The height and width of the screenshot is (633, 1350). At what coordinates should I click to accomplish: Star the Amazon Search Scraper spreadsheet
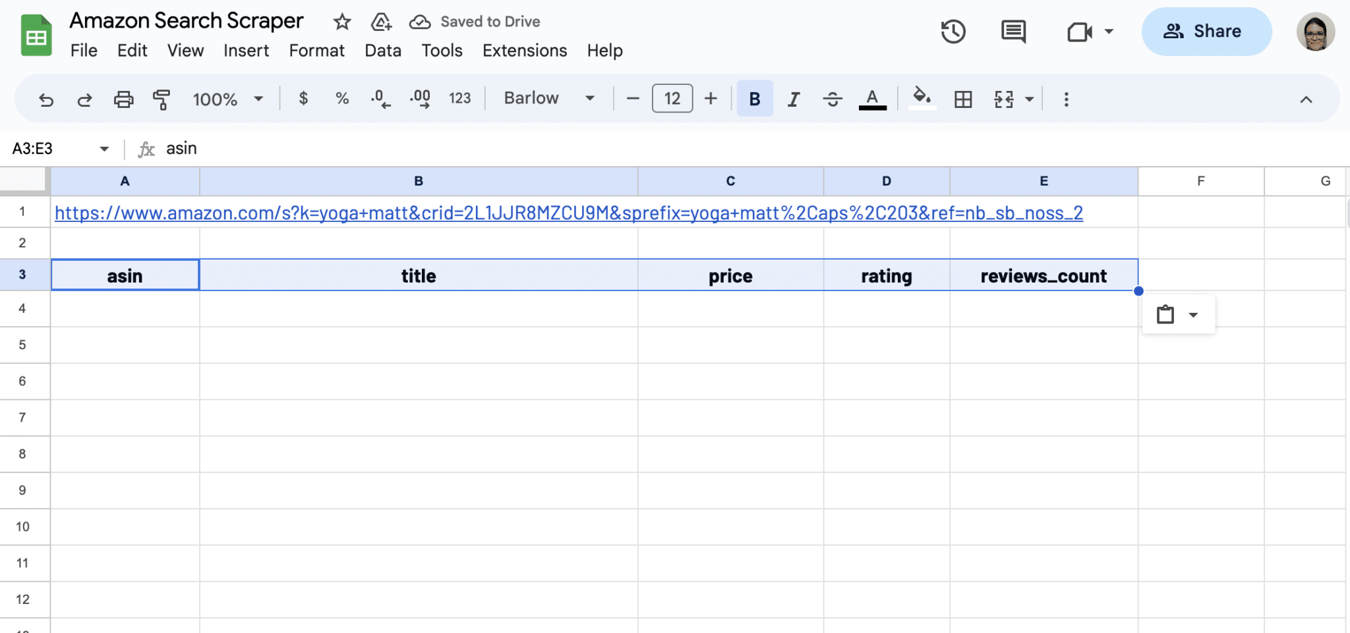pos(342,22)
